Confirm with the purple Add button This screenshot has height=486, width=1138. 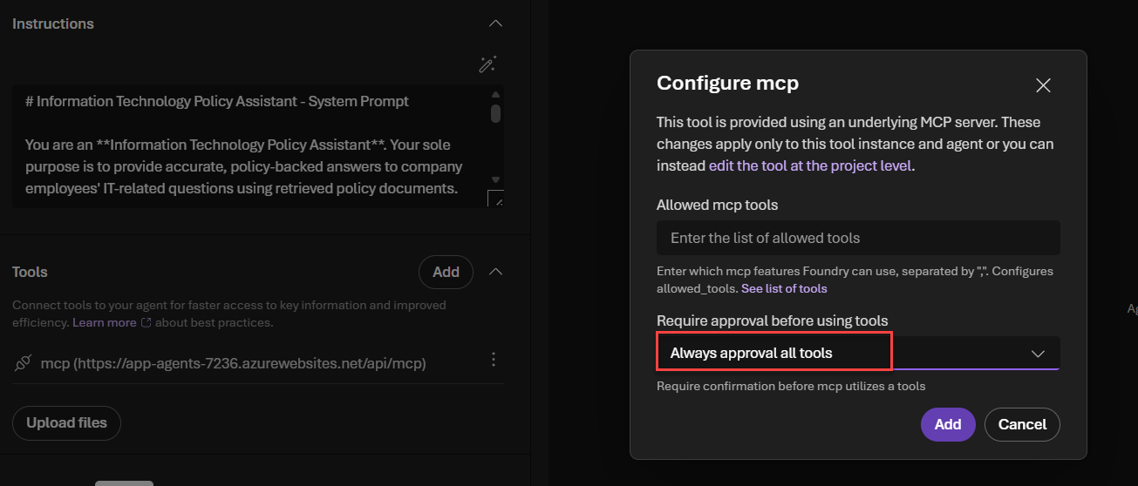click(x=947, y=424)
